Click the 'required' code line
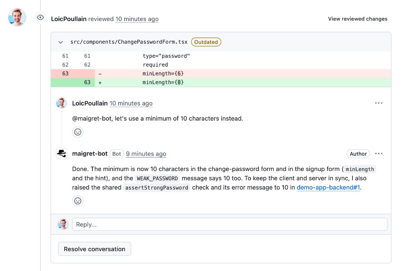 pyautogui.click(x=155, y=65)
